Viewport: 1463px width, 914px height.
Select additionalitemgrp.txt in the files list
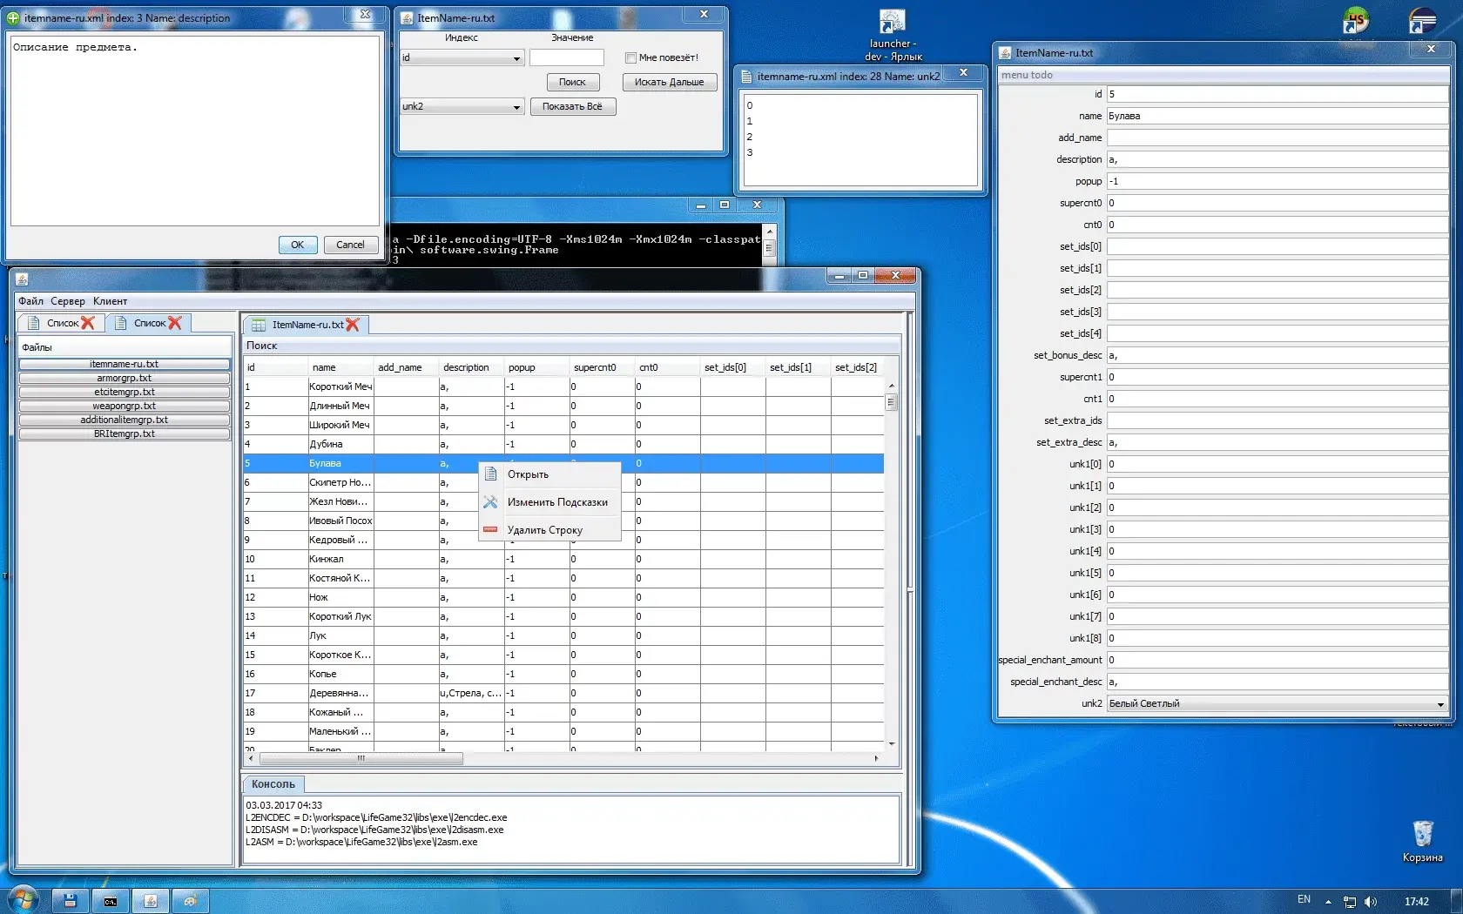coord(124,420)
